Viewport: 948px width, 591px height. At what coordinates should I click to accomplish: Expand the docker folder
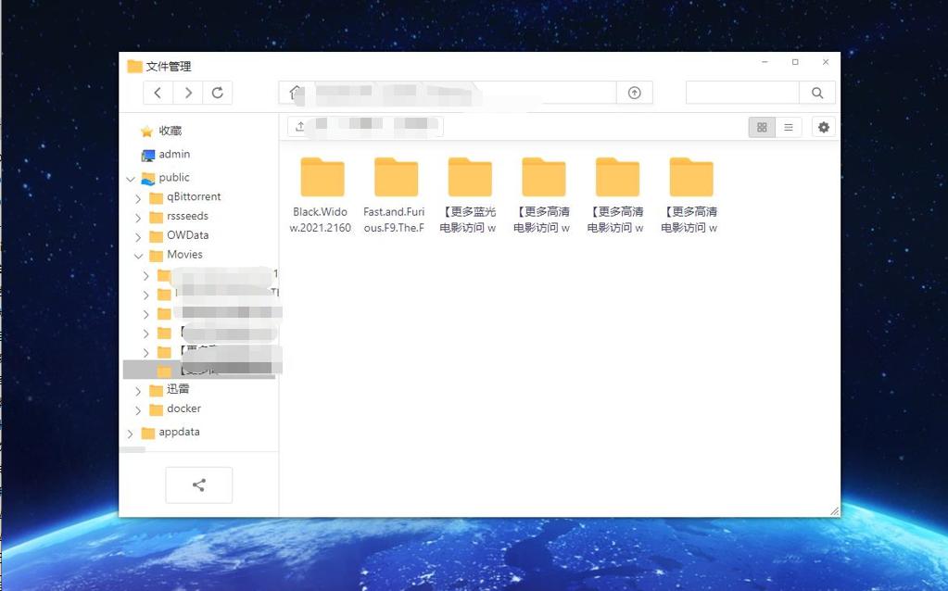pos(139,409)
